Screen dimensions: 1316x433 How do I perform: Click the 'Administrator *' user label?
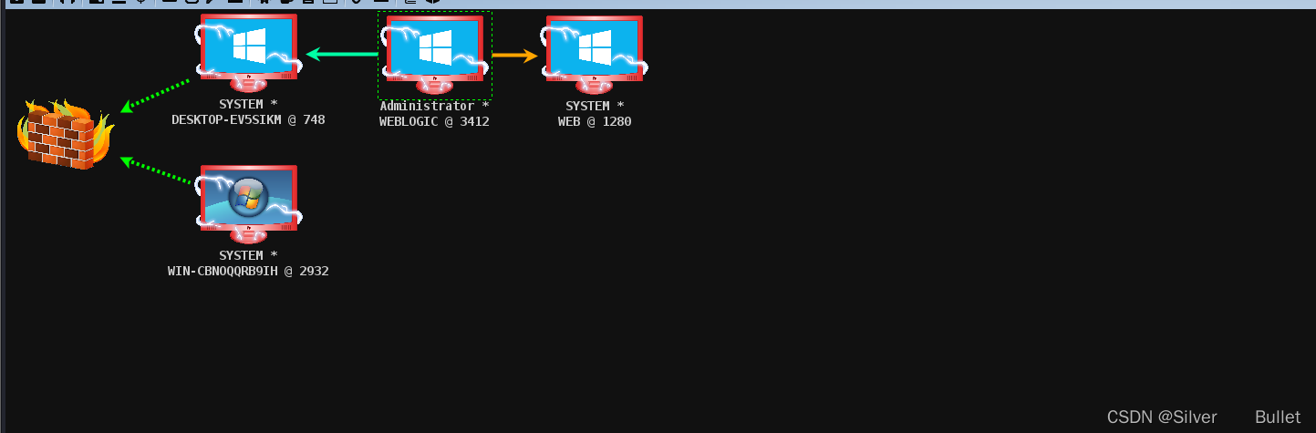(434, 106)
